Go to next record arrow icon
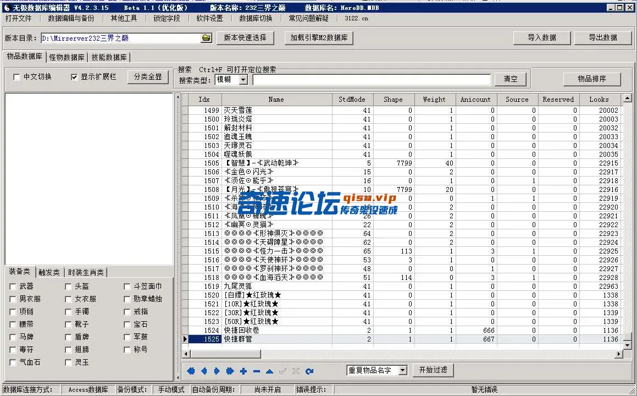 (x=217, y=371)
